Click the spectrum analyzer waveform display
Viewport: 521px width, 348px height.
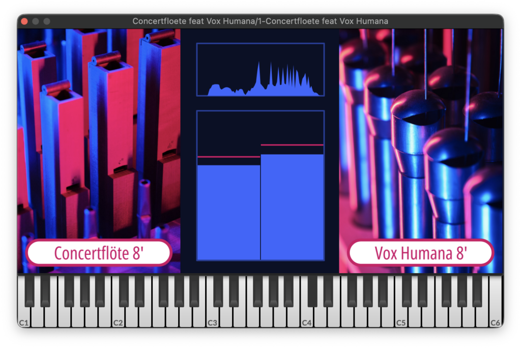(260, 70)
